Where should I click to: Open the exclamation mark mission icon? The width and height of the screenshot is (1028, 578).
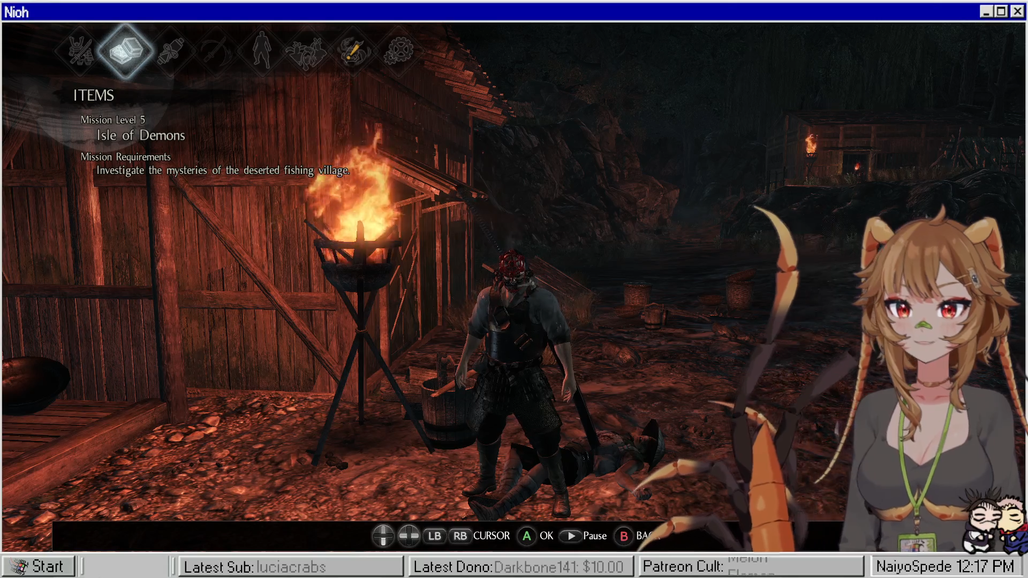pyautogui.click(x=352, y=51)
